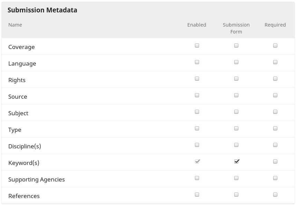
Task: Mark Keyword(s) as Required
Action: pyautogui.click(x=275, y=161)
